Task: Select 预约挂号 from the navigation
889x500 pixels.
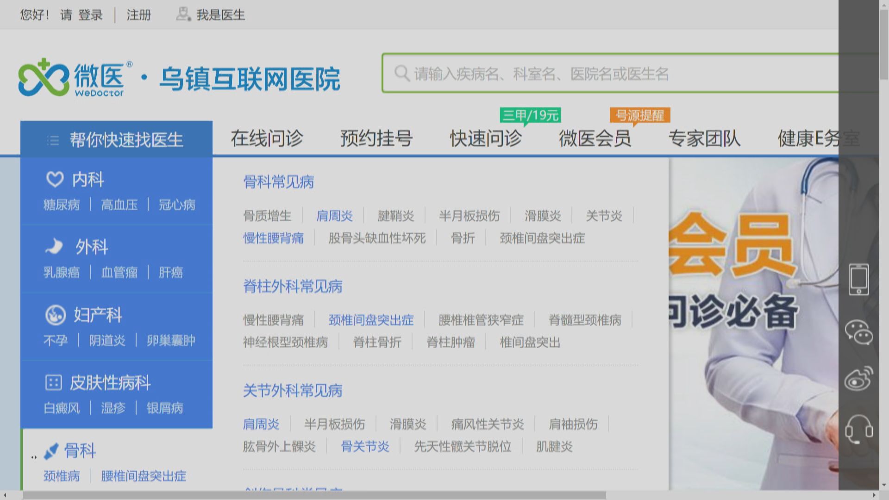Action: point(376,138)
